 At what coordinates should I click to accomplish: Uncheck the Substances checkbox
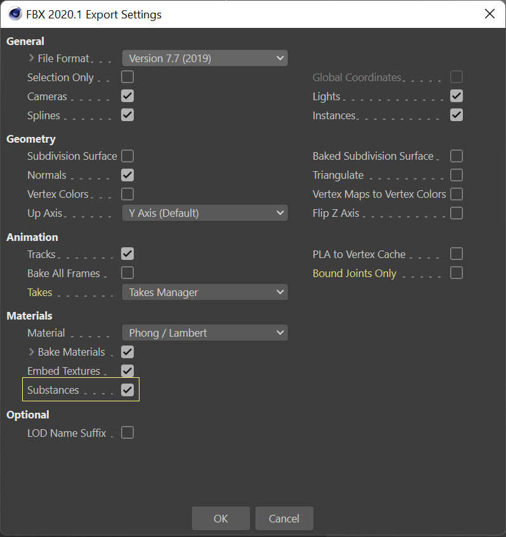pos(127,390)
